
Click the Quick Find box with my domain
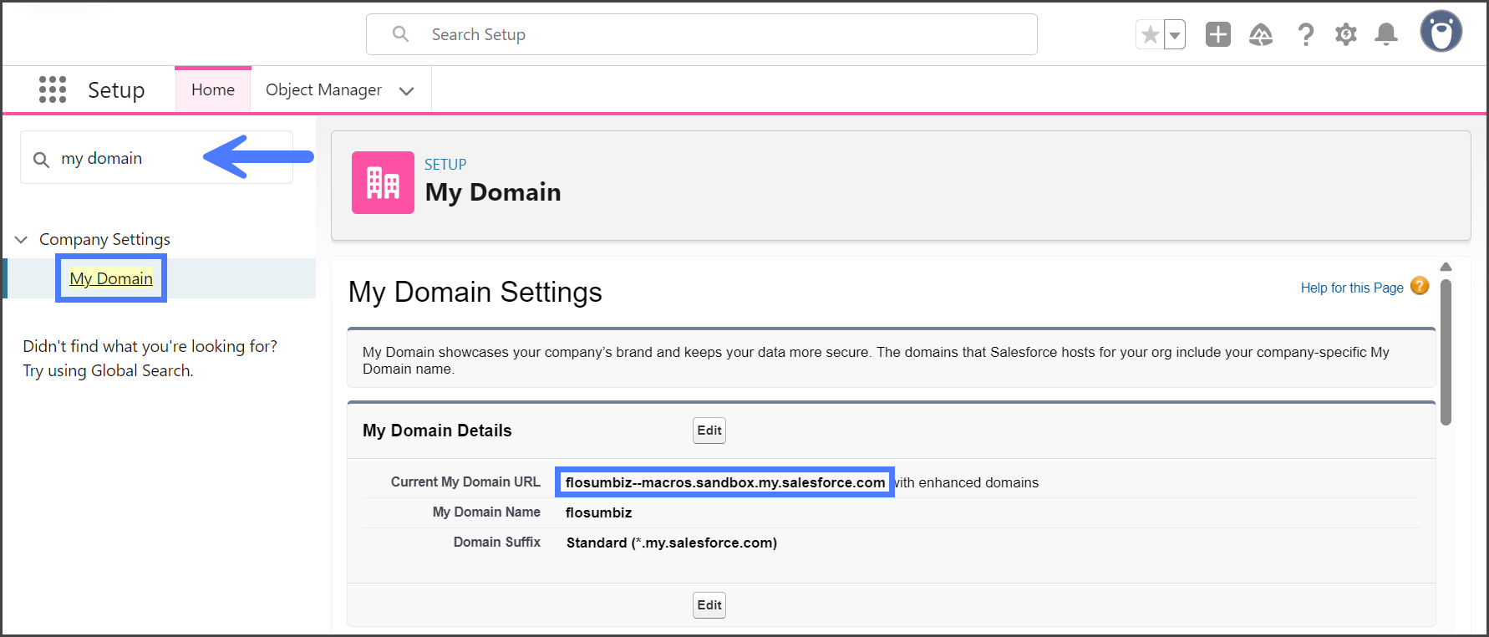[125, 158]
